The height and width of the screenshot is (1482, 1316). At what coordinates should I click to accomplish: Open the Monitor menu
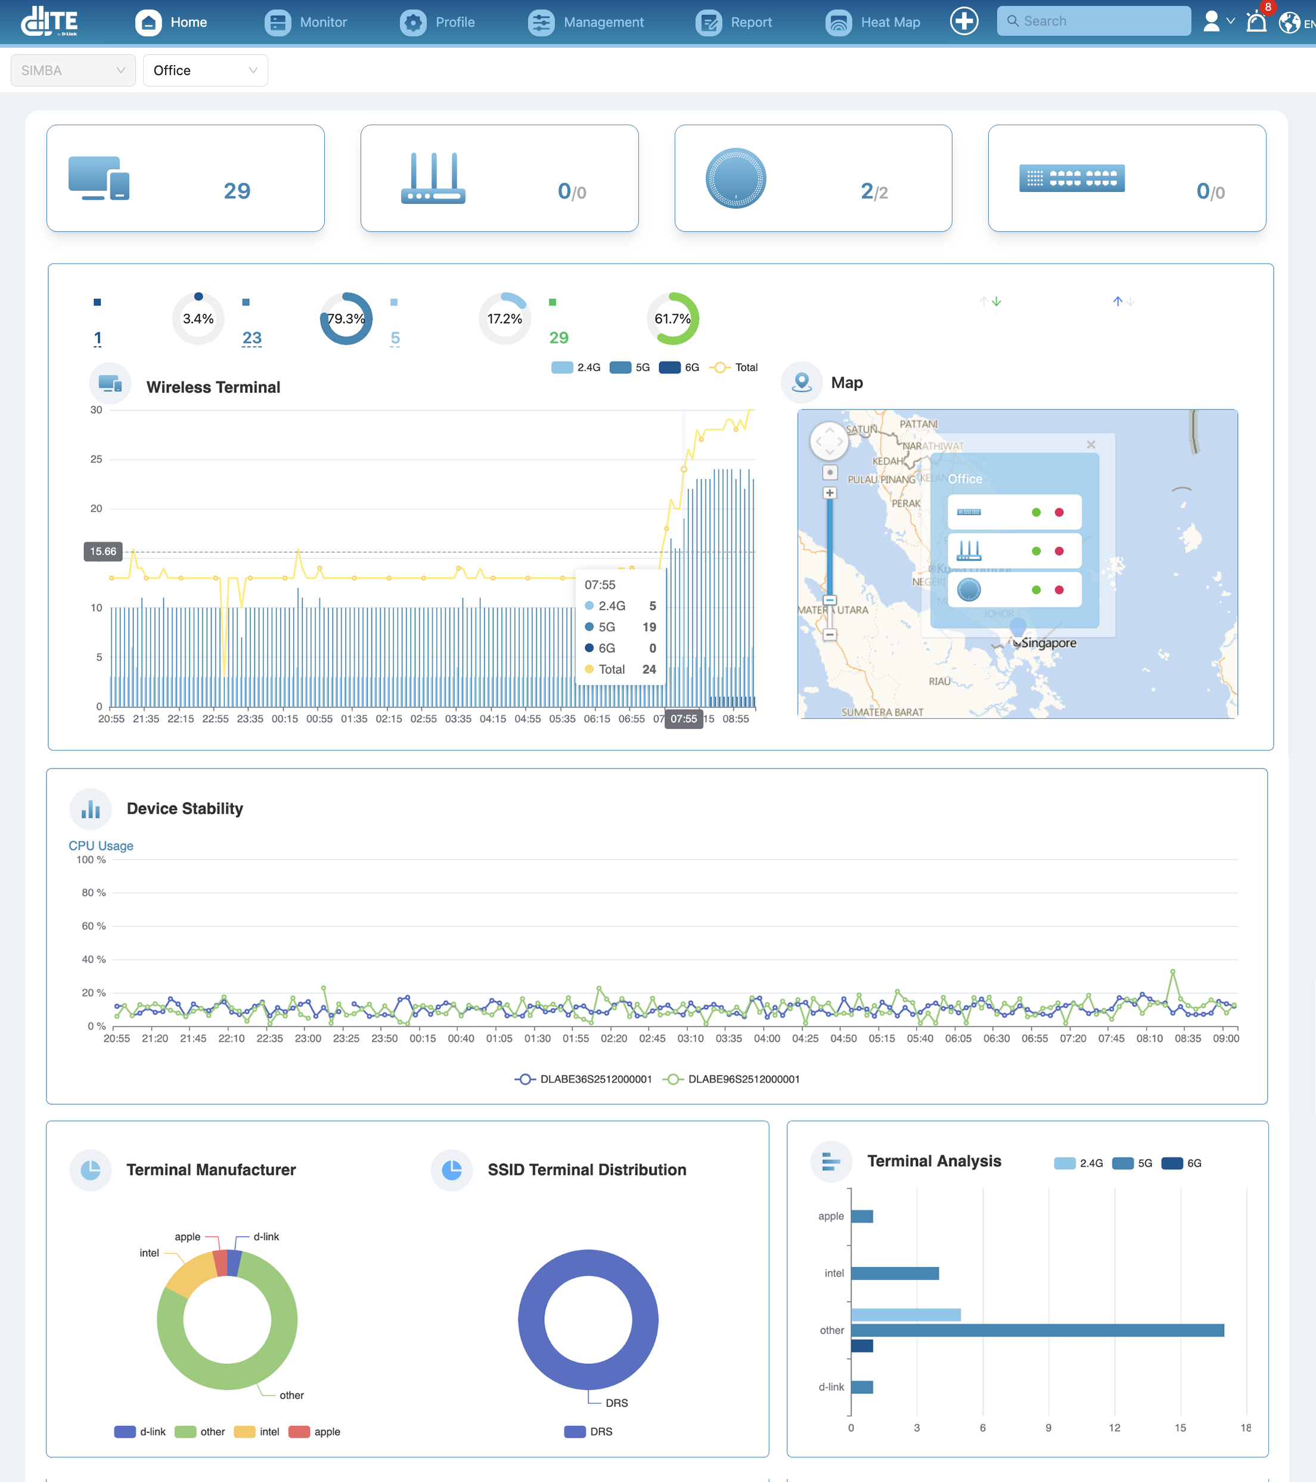[x=305, y=23]
